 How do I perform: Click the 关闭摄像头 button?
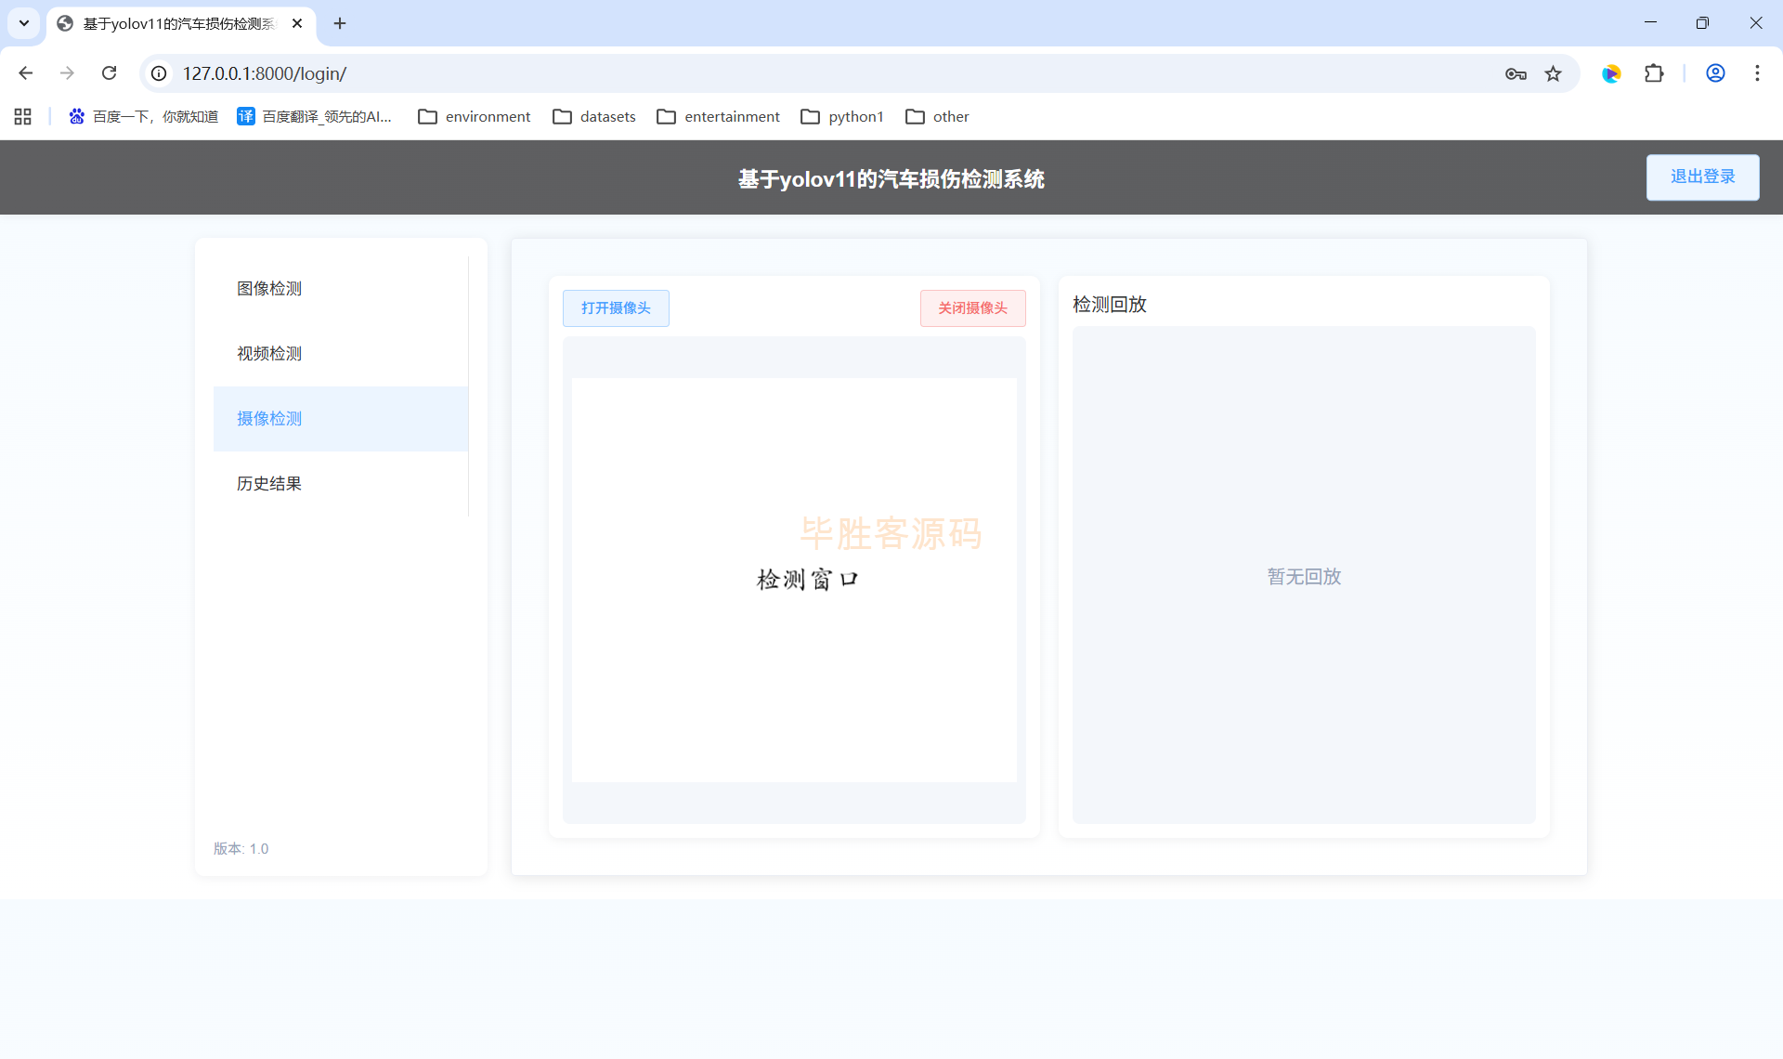[972, 308]
